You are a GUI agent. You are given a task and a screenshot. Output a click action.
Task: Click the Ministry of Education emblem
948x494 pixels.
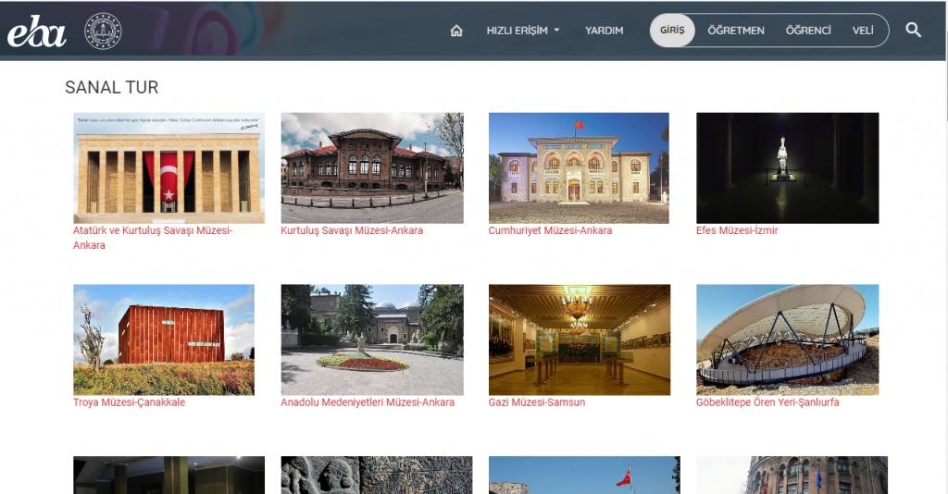click(103, 31)
